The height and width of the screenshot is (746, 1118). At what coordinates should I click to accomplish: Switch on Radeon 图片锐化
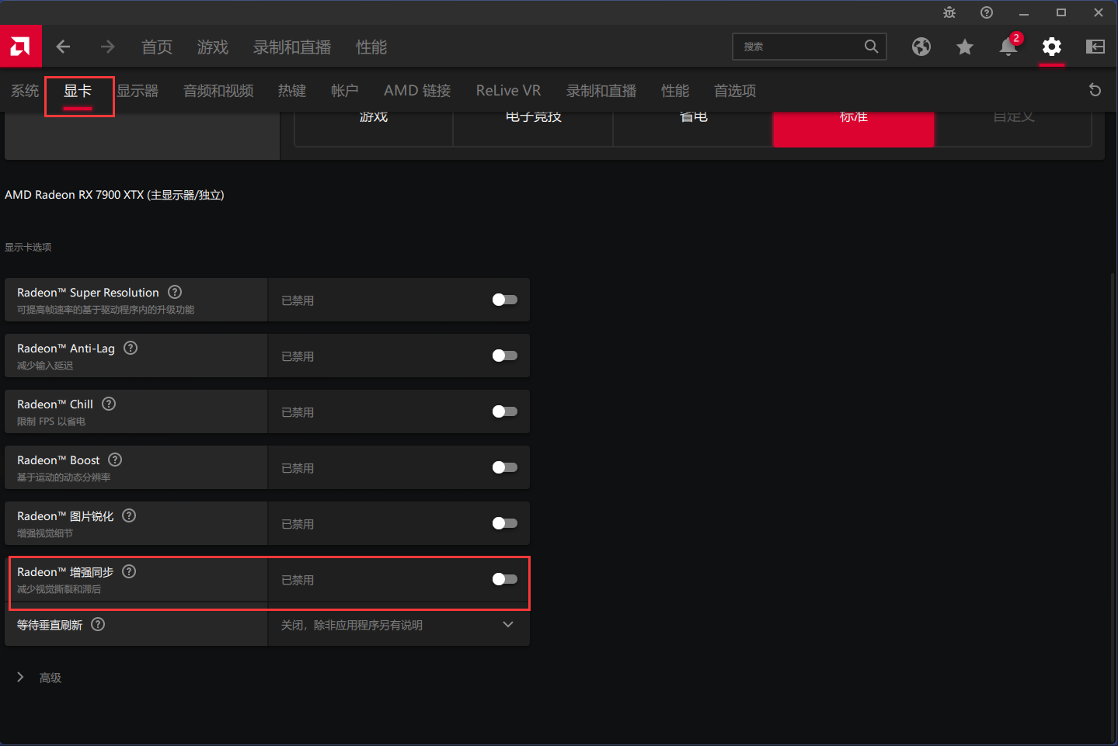(505, 523)
